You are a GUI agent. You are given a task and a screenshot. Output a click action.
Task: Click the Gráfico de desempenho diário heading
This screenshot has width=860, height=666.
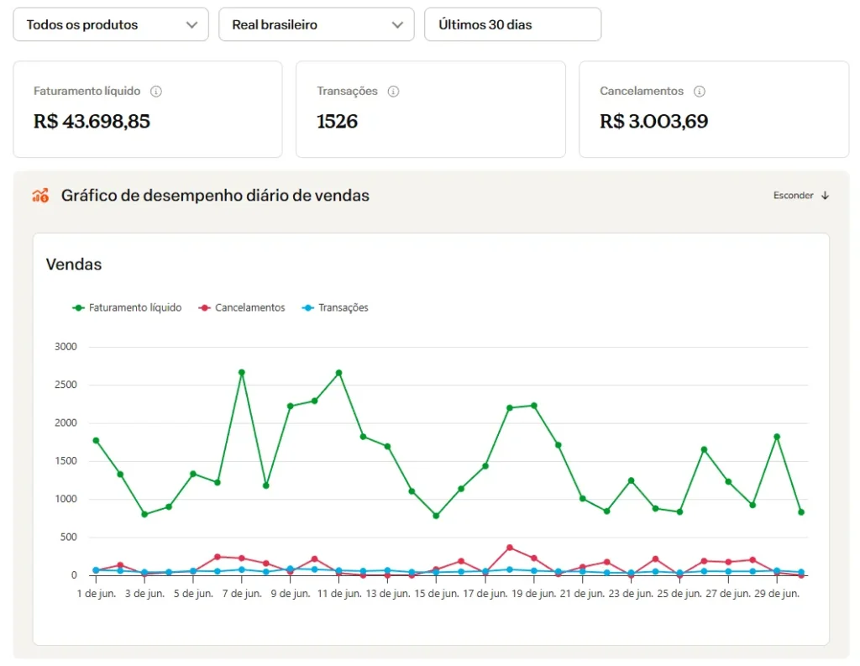(x=215, y=196)
